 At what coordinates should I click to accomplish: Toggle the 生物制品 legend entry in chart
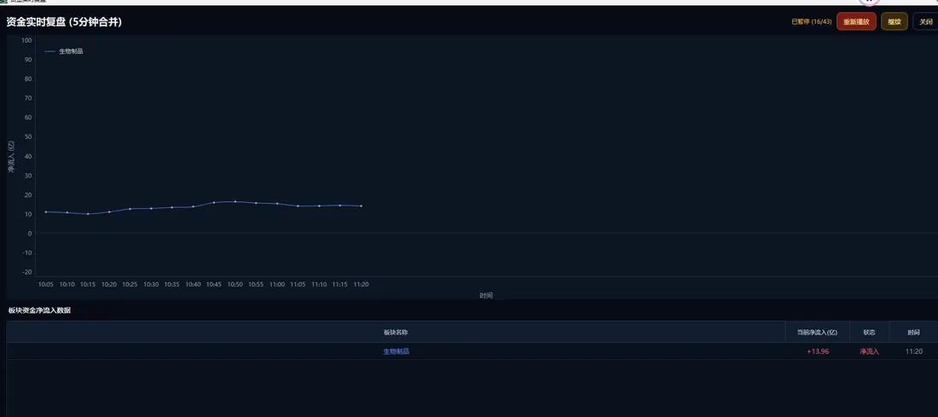click(x=64, y=51)
